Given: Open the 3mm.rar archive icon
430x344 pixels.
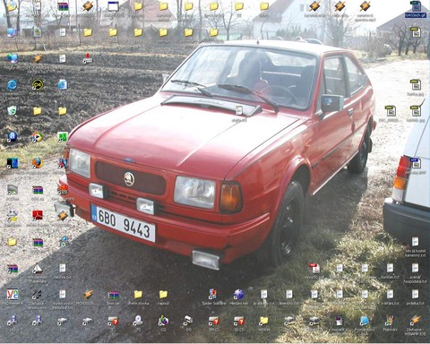Looking at the screenshot, I should (x=113, y=295).
